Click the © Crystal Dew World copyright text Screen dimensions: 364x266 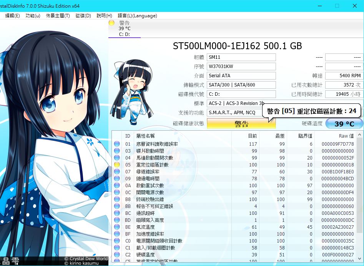[x=86, y=259]
